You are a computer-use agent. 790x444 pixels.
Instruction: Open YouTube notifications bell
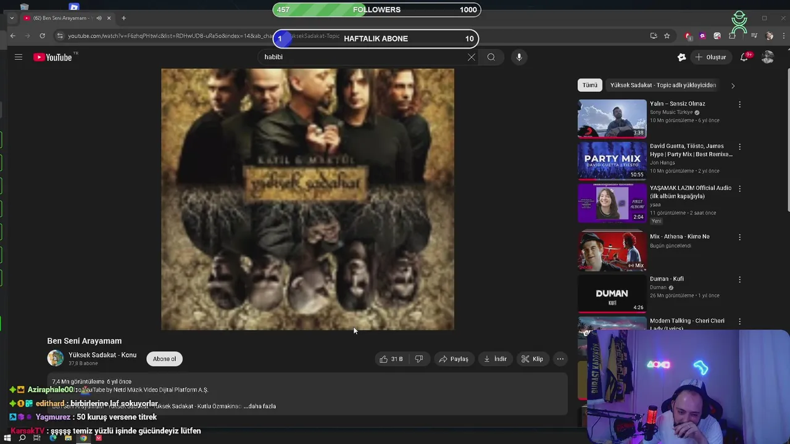pos(744,57)
